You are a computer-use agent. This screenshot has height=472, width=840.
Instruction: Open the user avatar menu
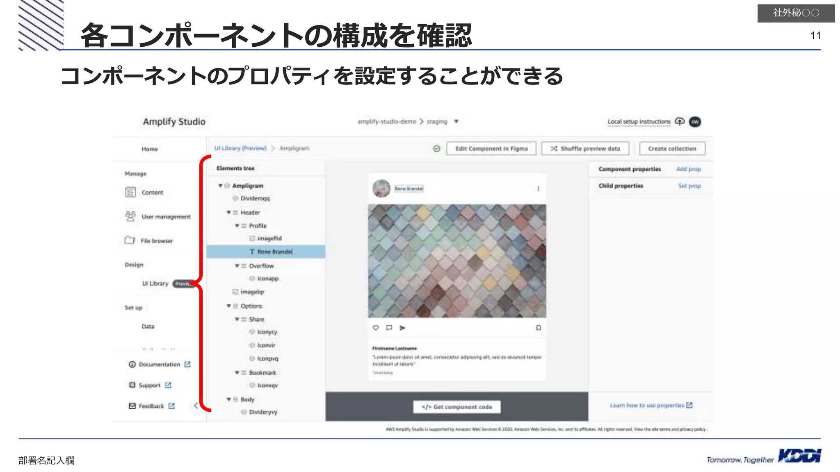pos(695,122)
